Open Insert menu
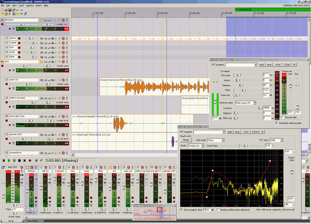This screenshot has width=311, height=224. tap(38, 6)
